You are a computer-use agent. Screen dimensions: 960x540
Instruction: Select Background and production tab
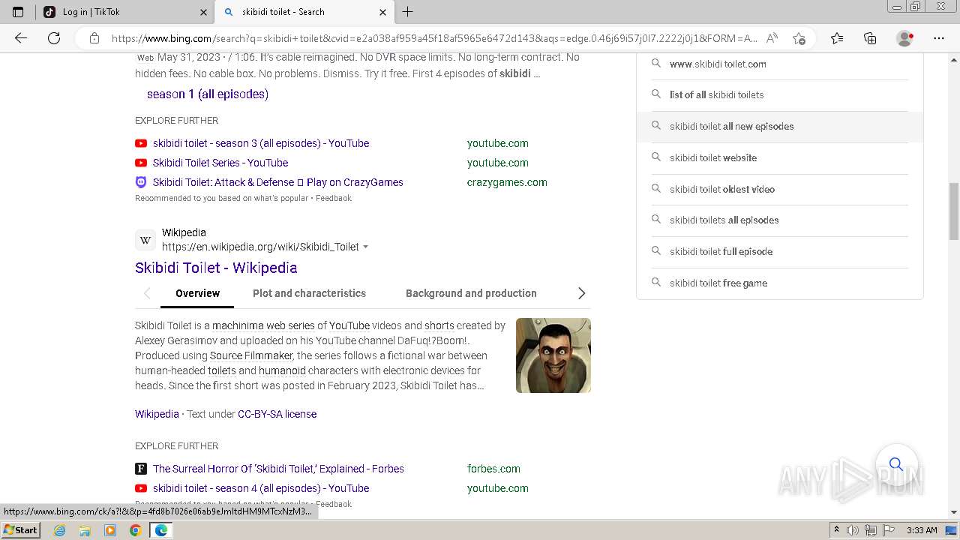point(471,293)
